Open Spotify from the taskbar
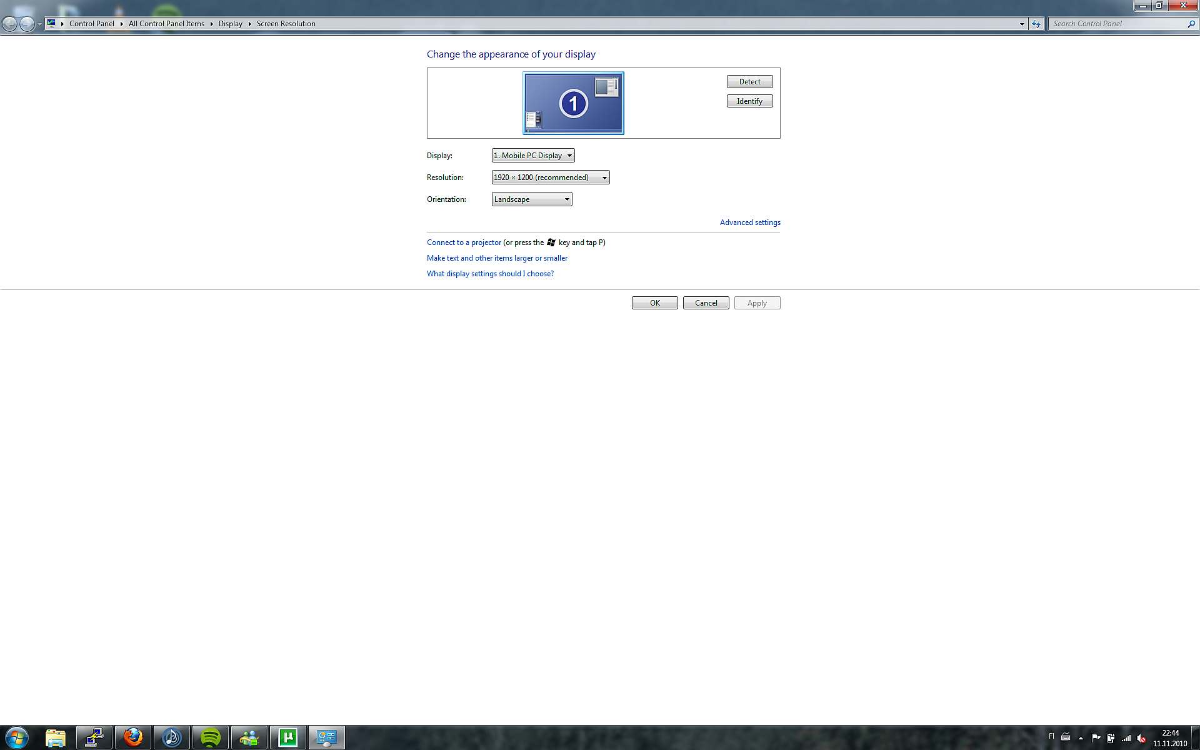Viewport: 1200px width, 750px height. tap(211, 737)
